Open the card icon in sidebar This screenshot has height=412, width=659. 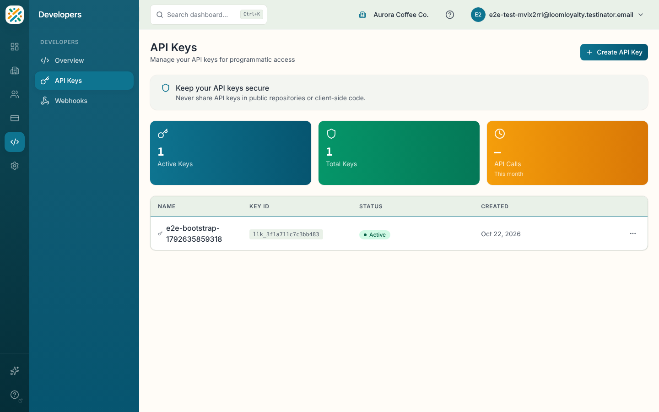(15, 118)
